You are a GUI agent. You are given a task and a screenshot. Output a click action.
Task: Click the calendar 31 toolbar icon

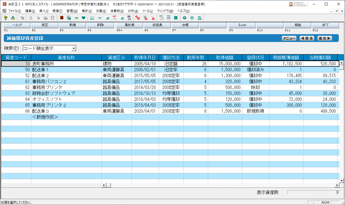[129, 18]
